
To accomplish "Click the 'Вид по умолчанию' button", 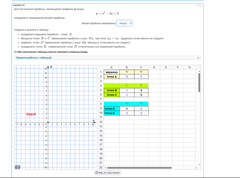I will pyautogui.click(x=108, y=173).
